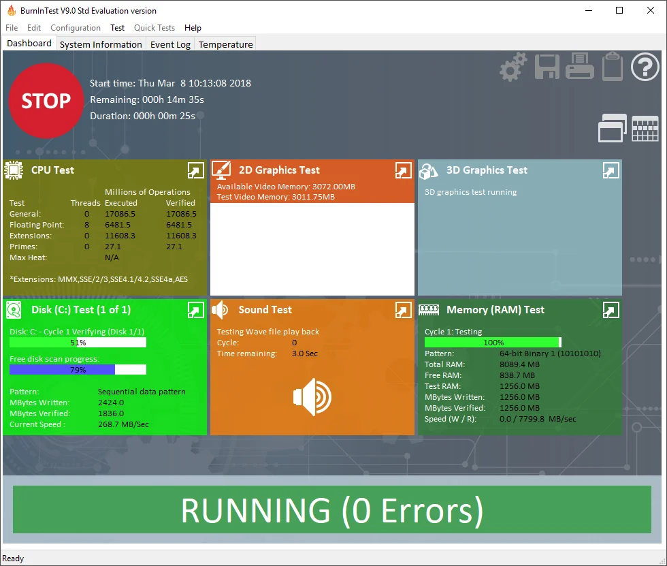Click the RAM memory stick icon
This screenshot has height=566, width=667.
[x=429, y=310]
